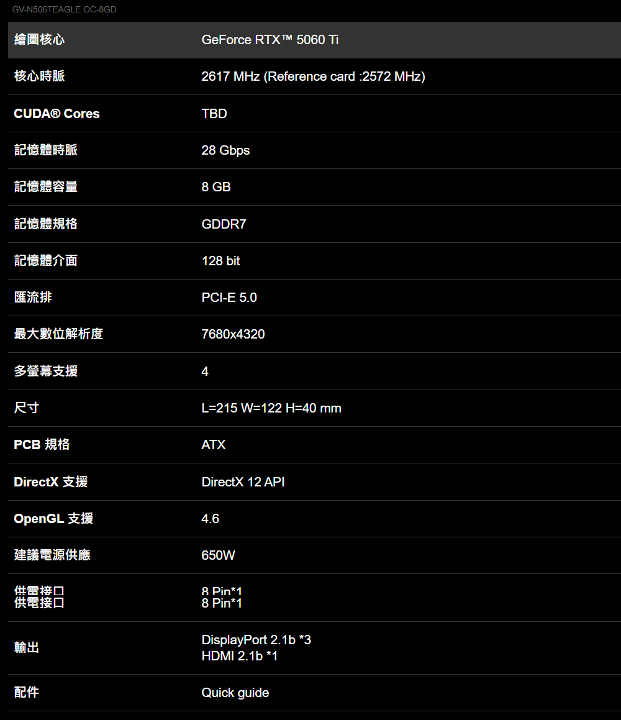
Task: Click the 記憶體容量 label
Action: [x=46, y=187]
